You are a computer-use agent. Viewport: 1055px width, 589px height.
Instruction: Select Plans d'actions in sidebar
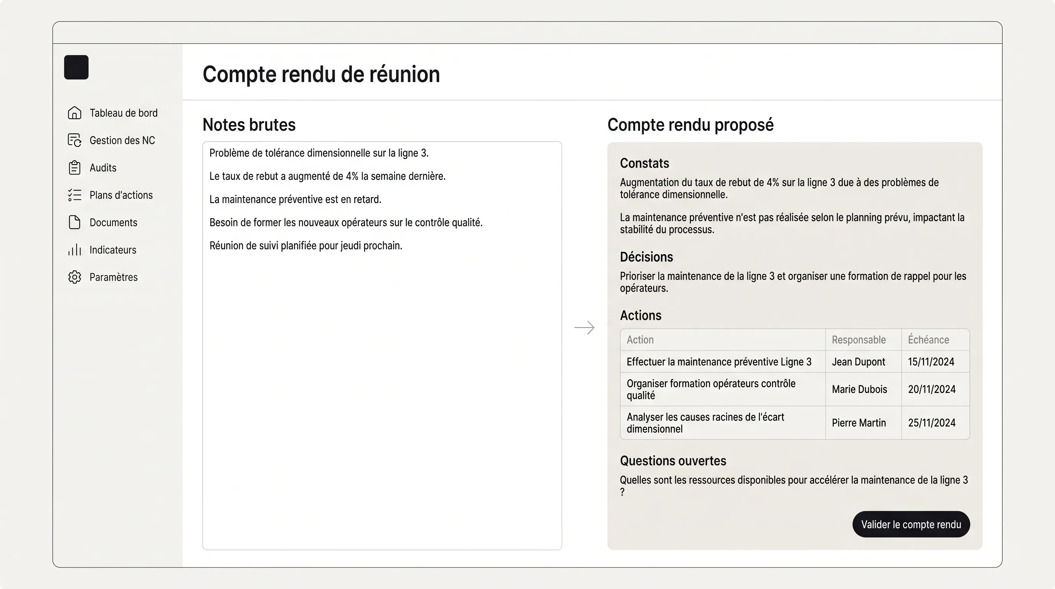121,196
